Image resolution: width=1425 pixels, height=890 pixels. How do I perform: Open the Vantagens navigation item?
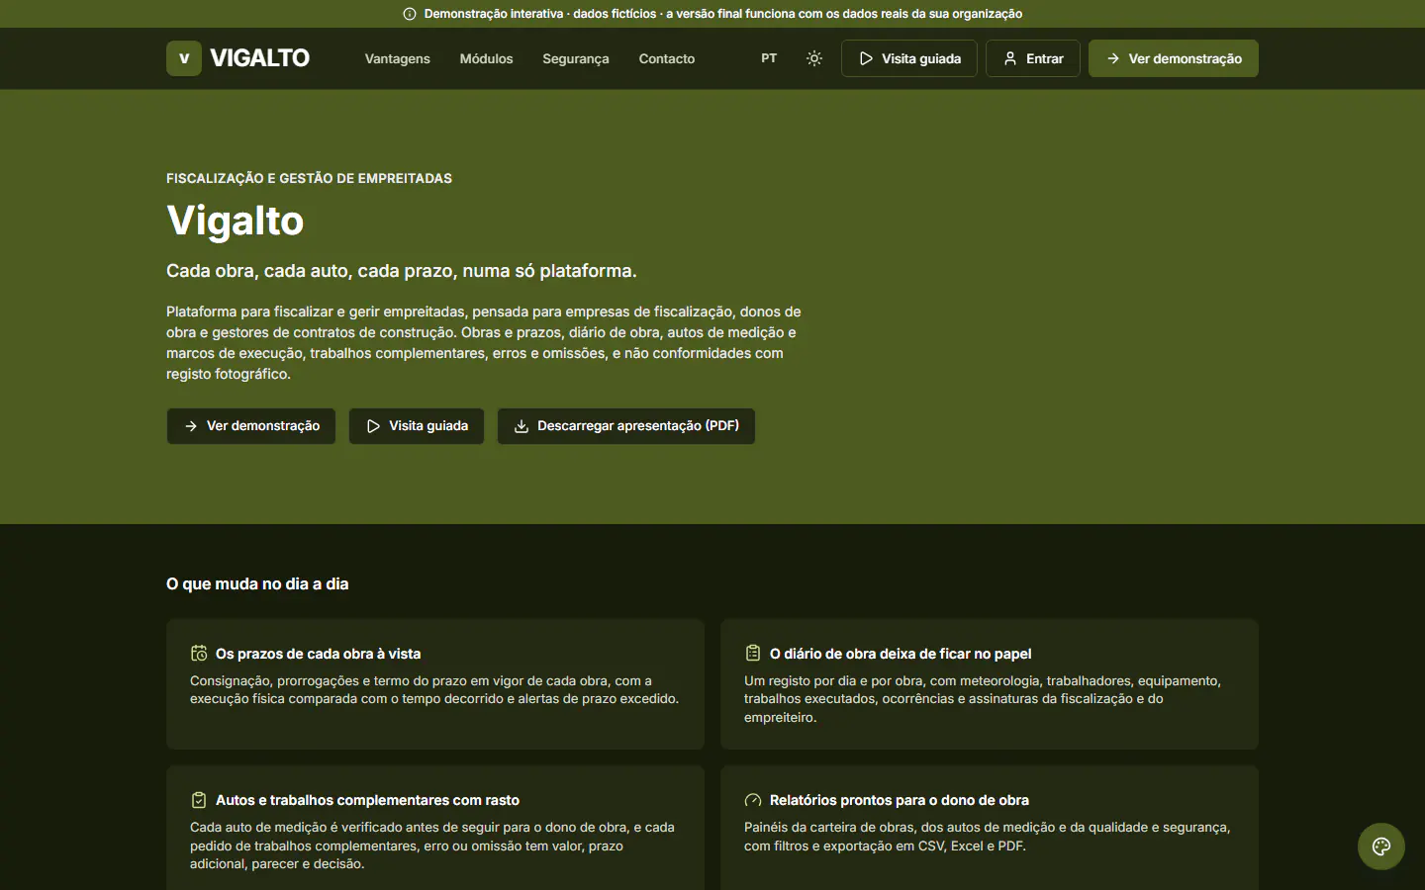click(398, 58)
